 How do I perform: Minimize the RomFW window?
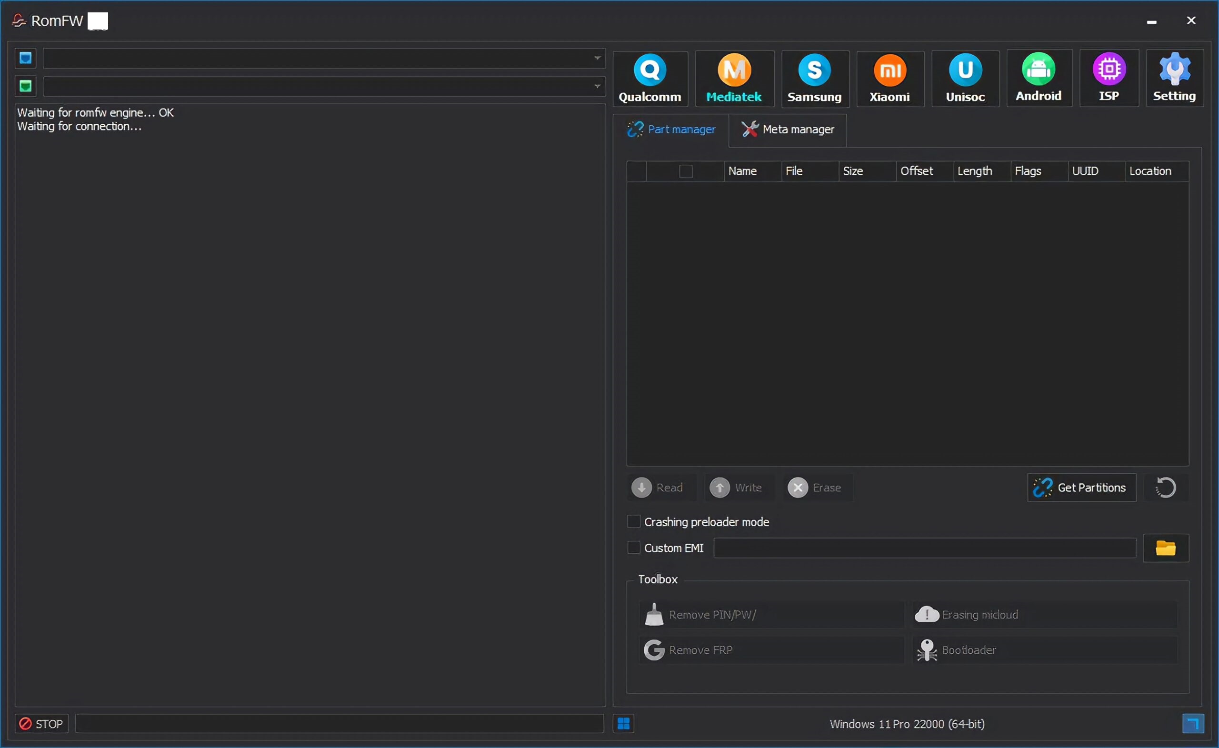click(x=1151, y=21)
